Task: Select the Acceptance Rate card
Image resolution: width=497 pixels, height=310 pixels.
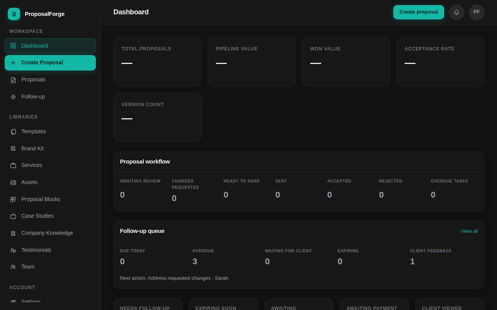Action: 440,62
